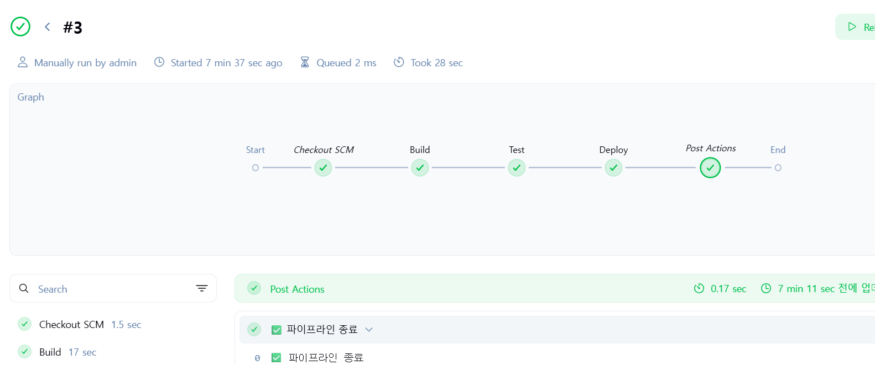Expand the 파이프라인 종료 step chevron
Image resolution: width=875 pixels, height=365 pixels.
[x=369, y=330]
